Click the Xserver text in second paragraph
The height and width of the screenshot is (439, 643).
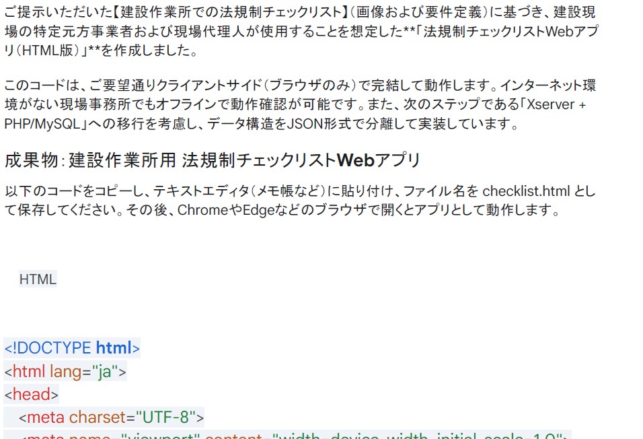tap(556, 104)
